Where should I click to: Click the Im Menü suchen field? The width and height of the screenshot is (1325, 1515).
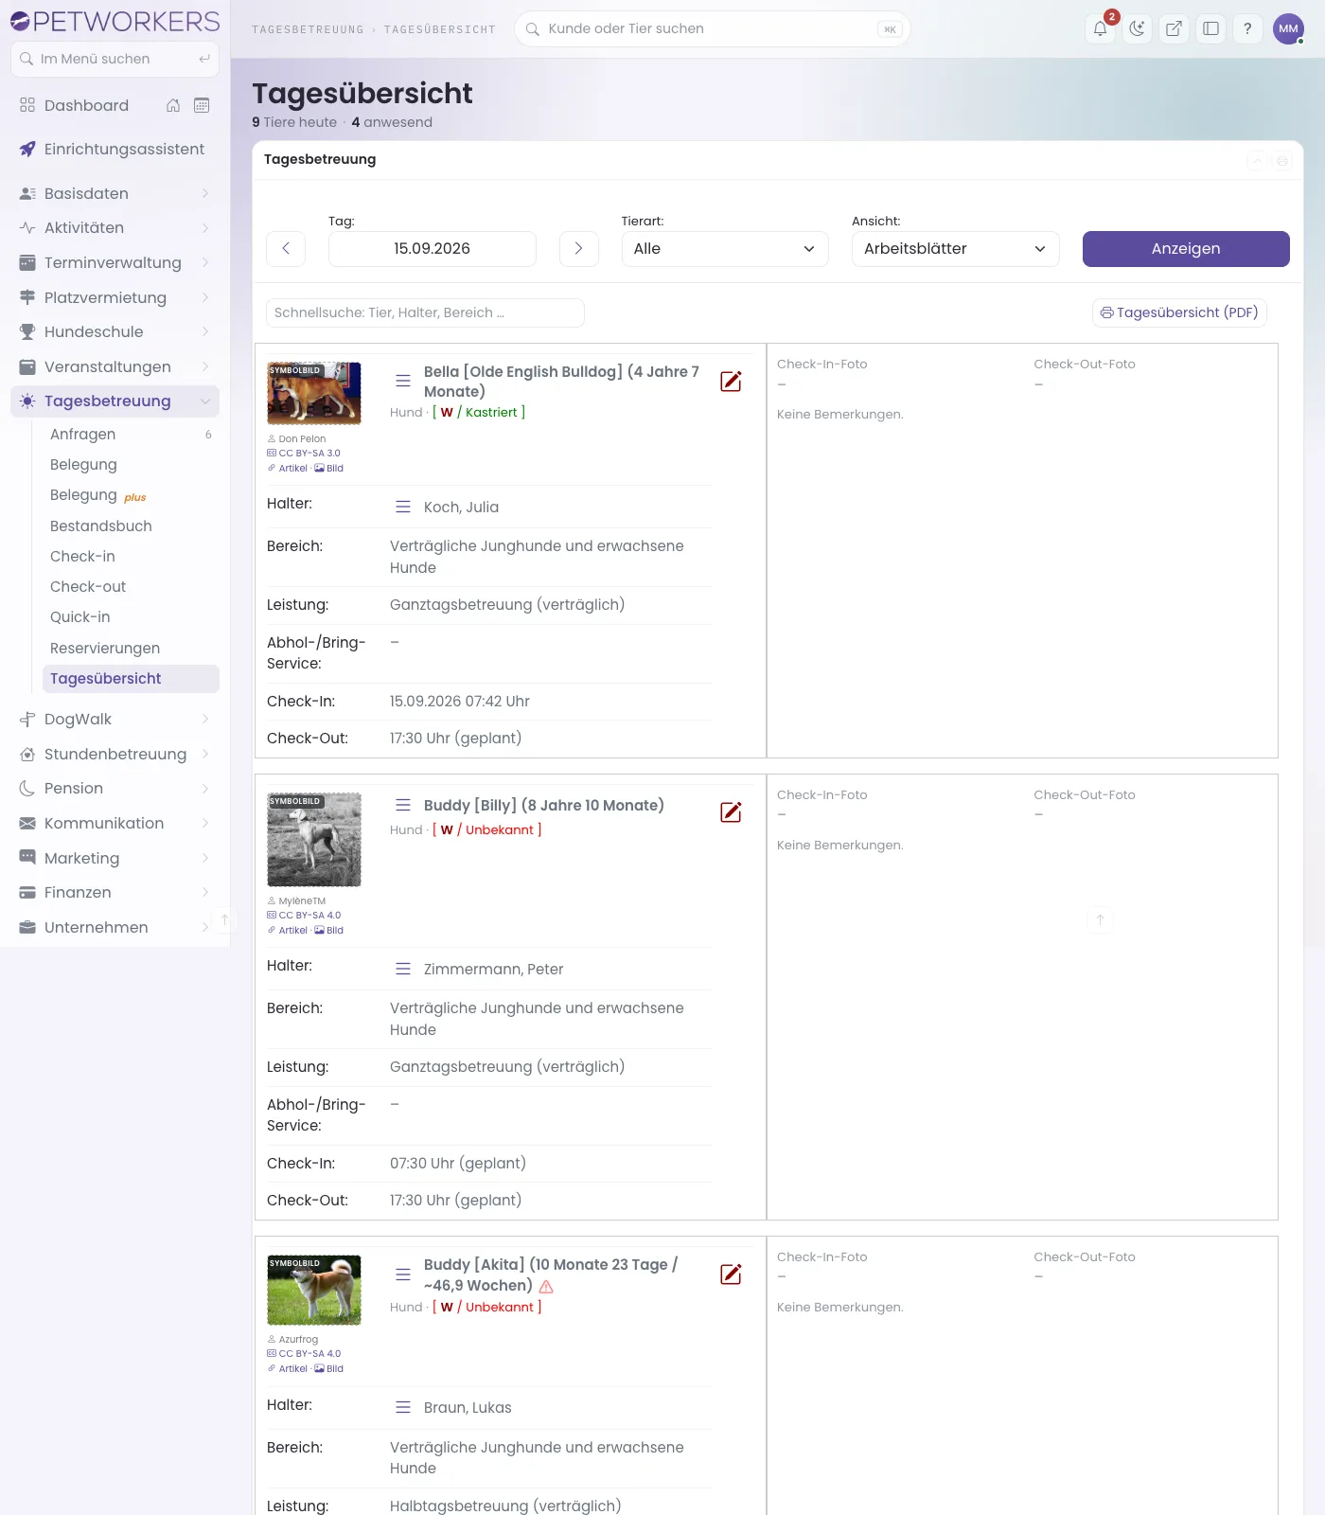click(115, 59)
